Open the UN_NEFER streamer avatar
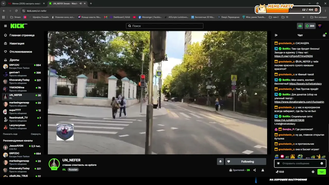This screenshot has height=185, width=329. tap(54, 164)
